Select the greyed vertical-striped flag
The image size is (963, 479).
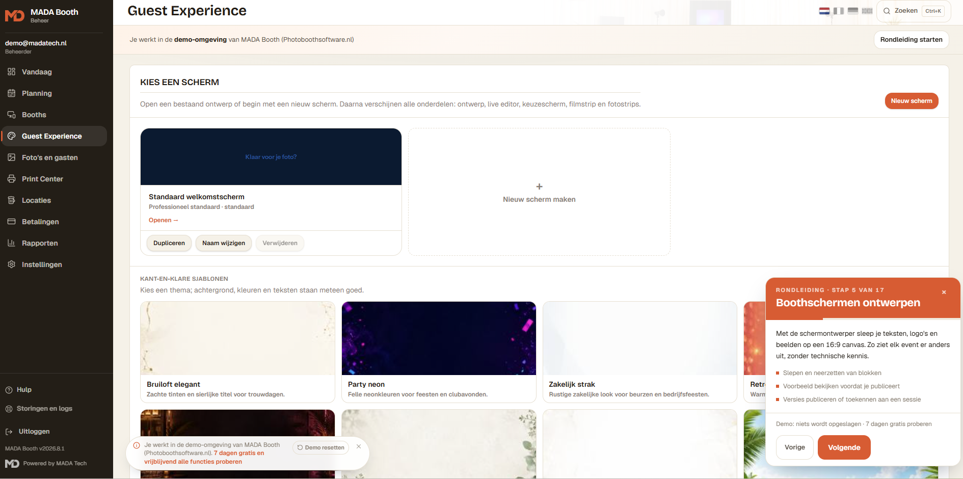(x=839, y=11)
